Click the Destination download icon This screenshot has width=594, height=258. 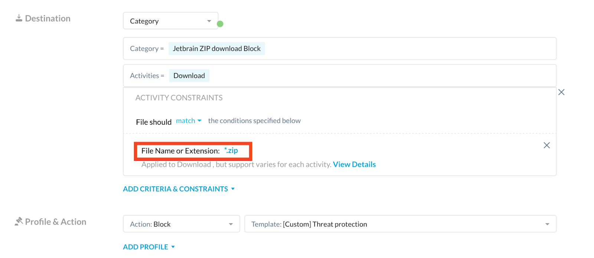(x=19, y=18)
